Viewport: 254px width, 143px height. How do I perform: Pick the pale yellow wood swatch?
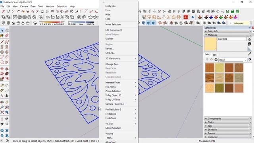219,68
